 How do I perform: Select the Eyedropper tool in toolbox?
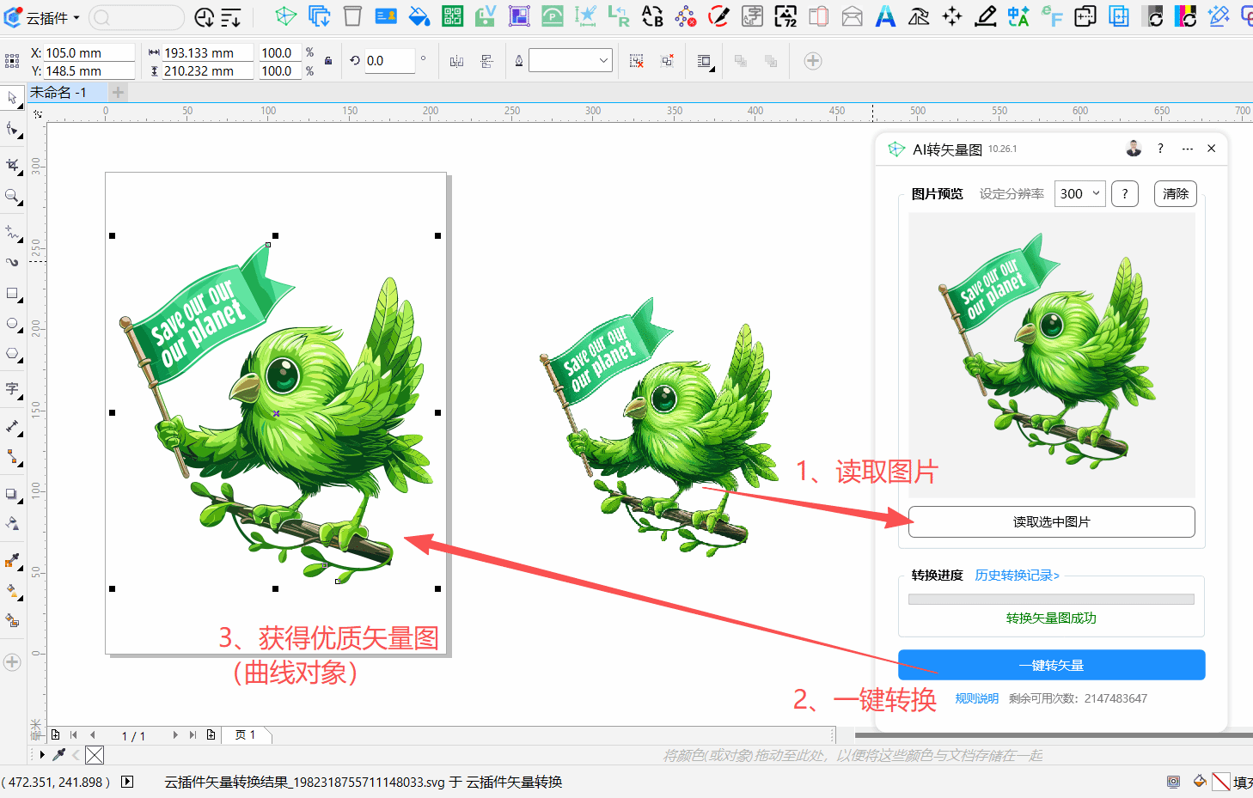coord(13,562)
